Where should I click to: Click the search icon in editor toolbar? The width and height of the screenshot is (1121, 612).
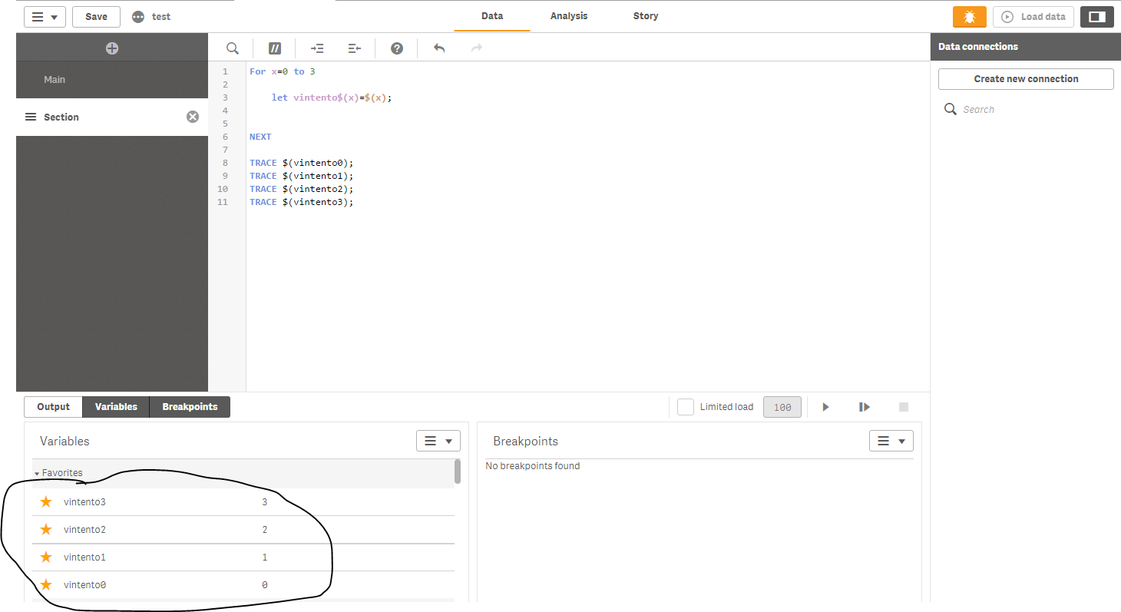pyautogui.click(x=232, y=48)
